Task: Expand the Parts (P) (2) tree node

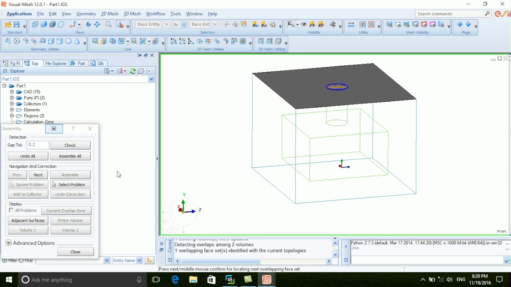Action: click(x=12, y=98)
